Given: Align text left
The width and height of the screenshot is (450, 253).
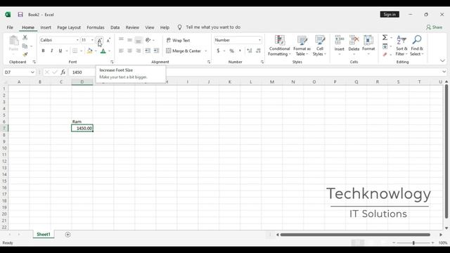Looking at the screenshot, I should click(121, 51).
